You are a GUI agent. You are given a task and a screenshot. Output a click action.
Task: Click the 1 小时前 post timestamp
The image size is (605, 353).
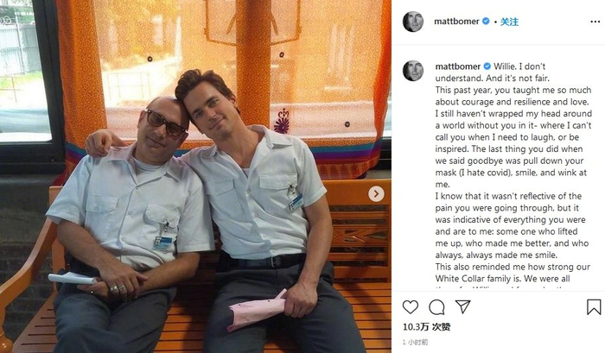pyautogui.click(x=415, y=342)
